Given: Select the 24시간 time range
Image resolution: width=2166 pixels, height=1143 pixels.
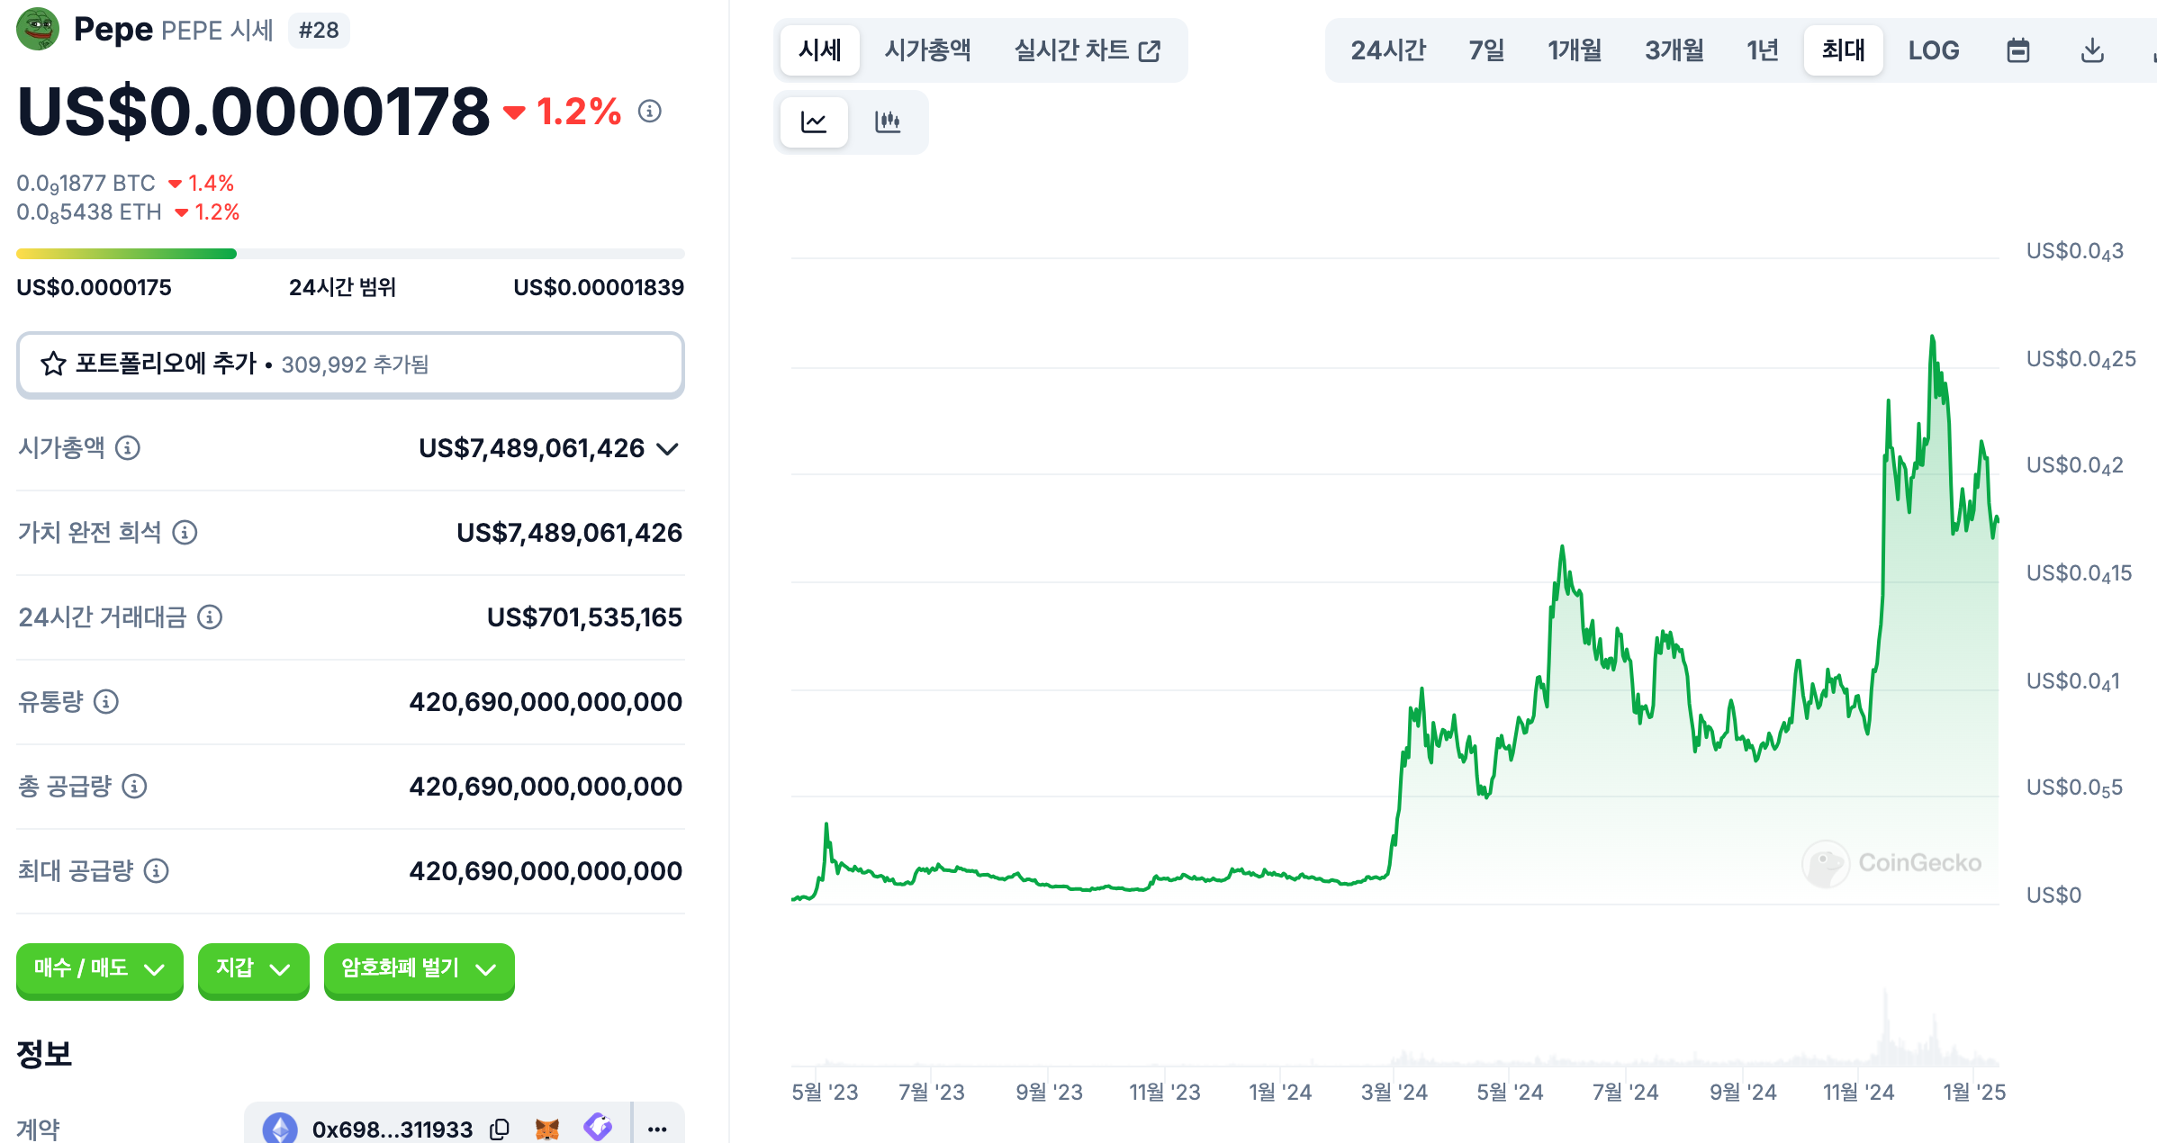Looking at the screenshot, I should [1388, 50].
